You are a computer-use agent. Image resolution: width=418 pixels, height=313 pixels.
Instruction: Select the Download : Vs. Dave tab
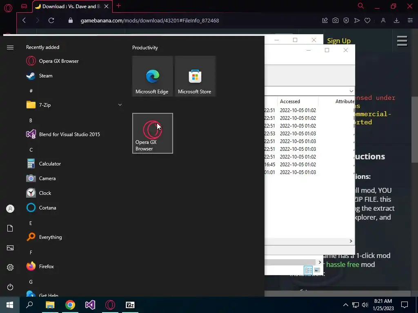[69, 7]
